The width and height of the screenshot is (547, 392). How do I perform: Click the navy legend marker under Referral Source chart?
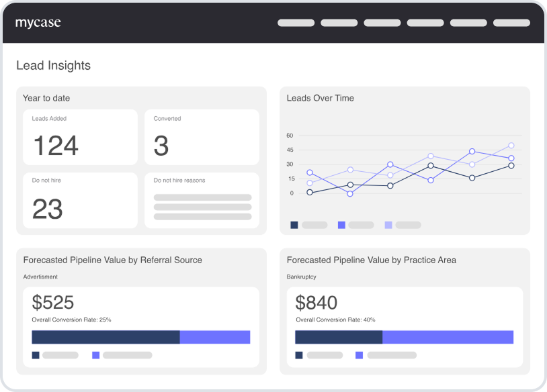pyautogui.click(x=34, y=354)
